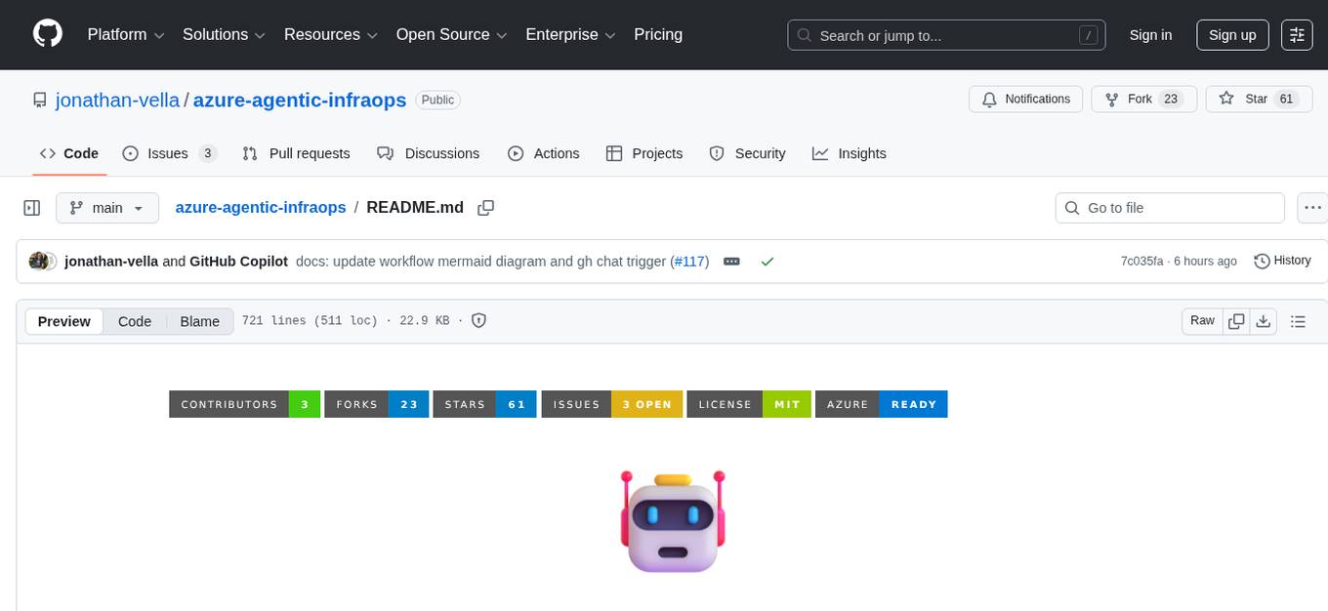The height and width of the screenshot is (611, 1328).
Task: Toggle the side panel layout icon
Action: [31, 207]
